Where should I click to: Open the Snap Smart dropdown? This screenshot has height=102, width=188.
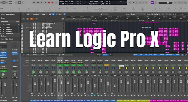coord(138,14)
